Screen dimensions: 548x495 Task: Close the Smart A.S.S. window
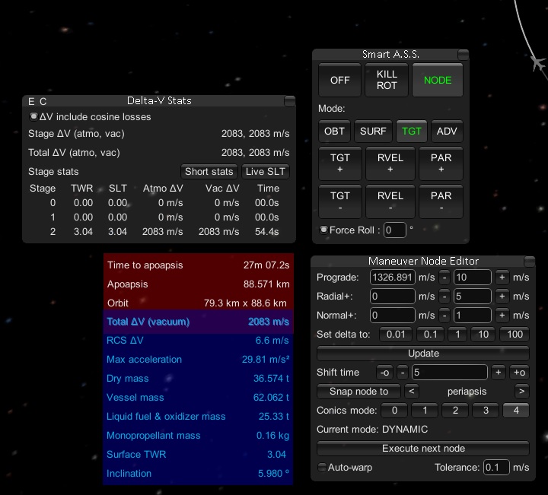[x=463, y=55]
